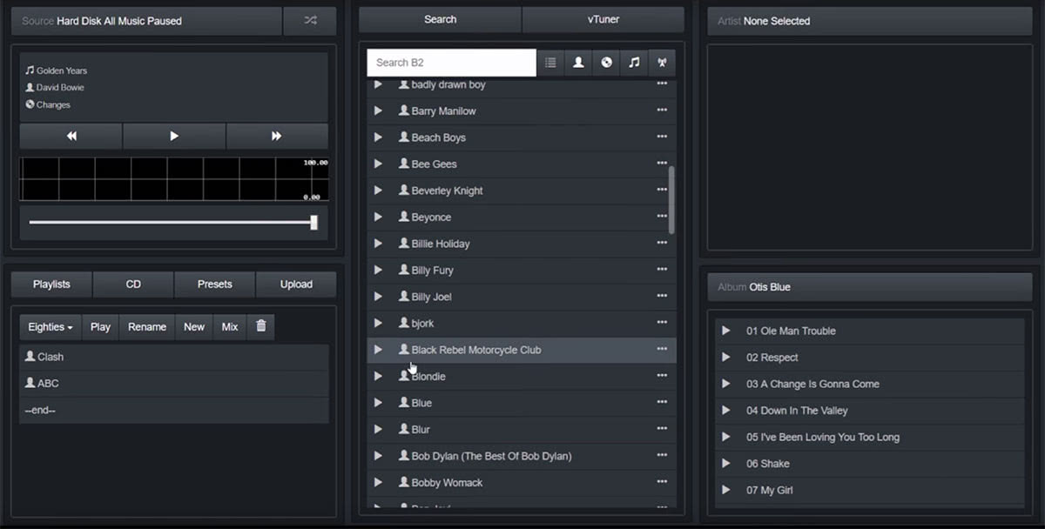Image resolution: width=1045 pixels, height=529 pixels.
Task: Select Billy Fury artist name
Action: tap(432, 271)
